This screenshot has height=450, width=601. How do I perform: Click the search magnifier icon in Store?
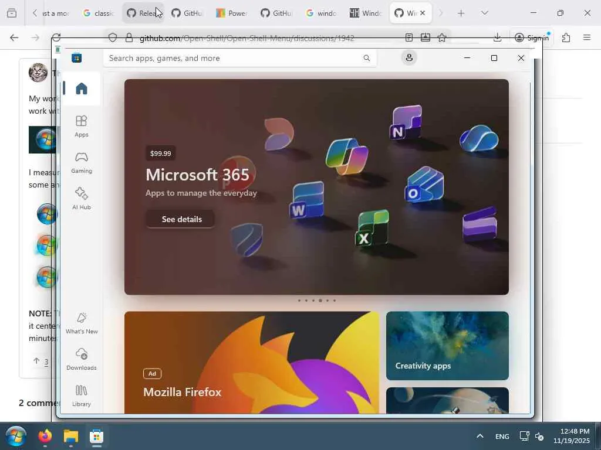(366, 58)
